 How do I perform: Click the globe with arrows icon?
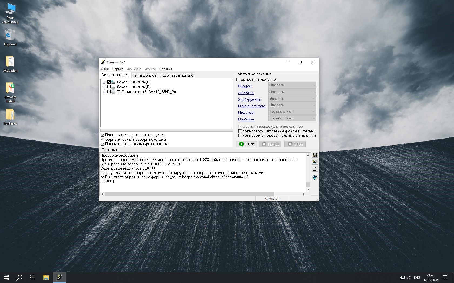[315, 177]
